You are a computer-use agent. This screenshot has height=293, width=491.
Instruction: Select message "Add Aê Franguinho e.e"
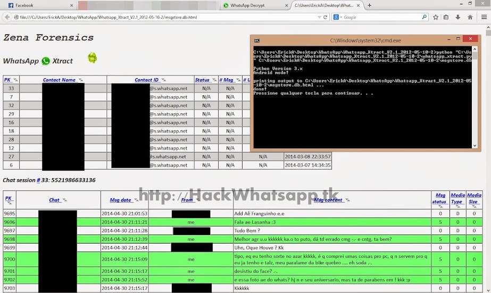click(x=259, y=213)
